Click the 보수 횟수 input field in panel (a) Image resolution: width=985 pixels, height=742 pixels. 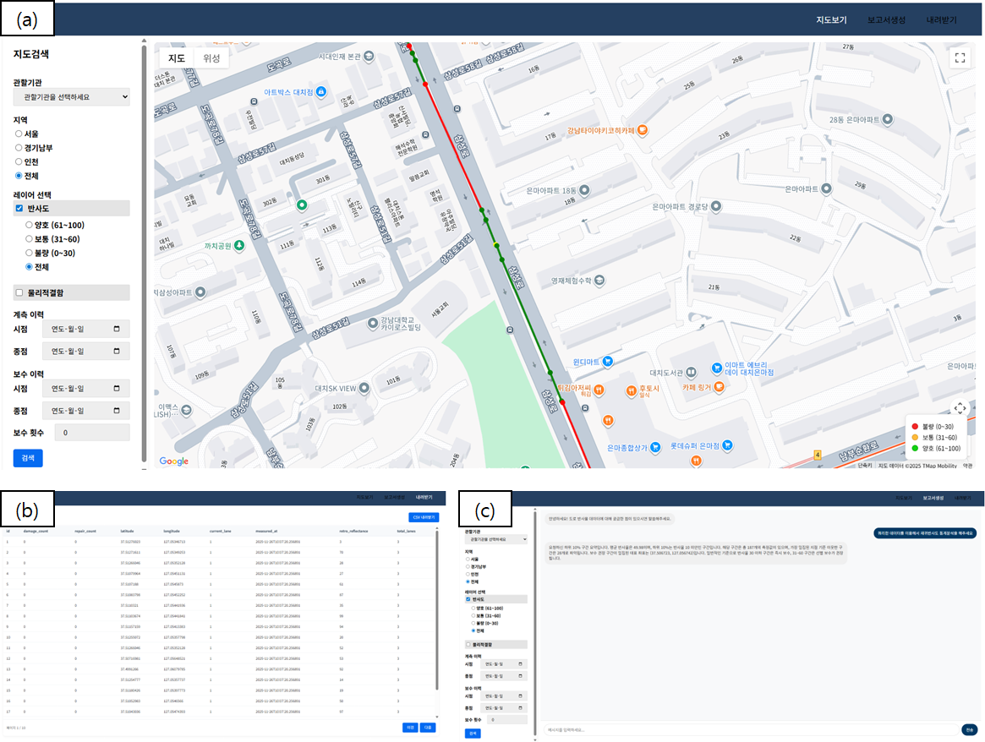92,433
